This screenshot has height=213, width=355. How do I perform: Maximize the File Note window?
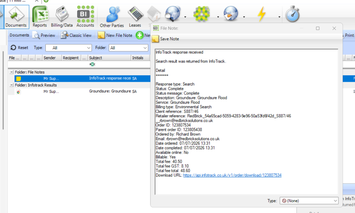coord(318,28)
